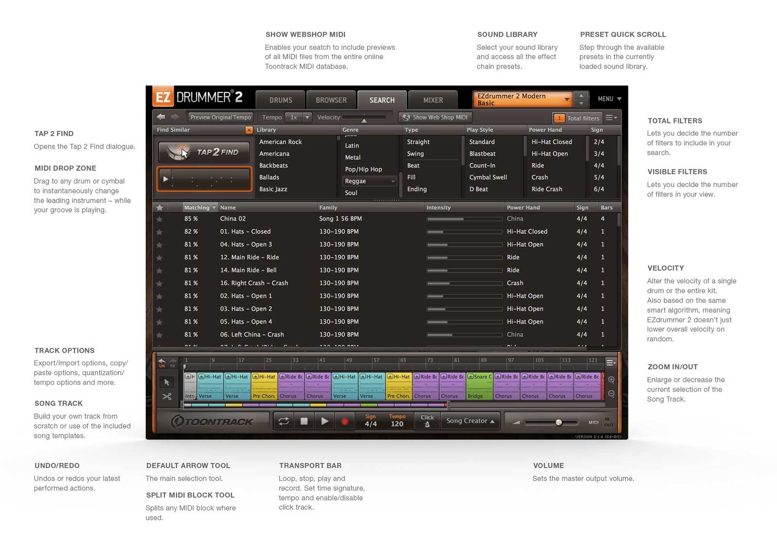Viewport: 777px width, 552px height.
Task: Open the Song Creator popup
Action: (x=470, y=421)
